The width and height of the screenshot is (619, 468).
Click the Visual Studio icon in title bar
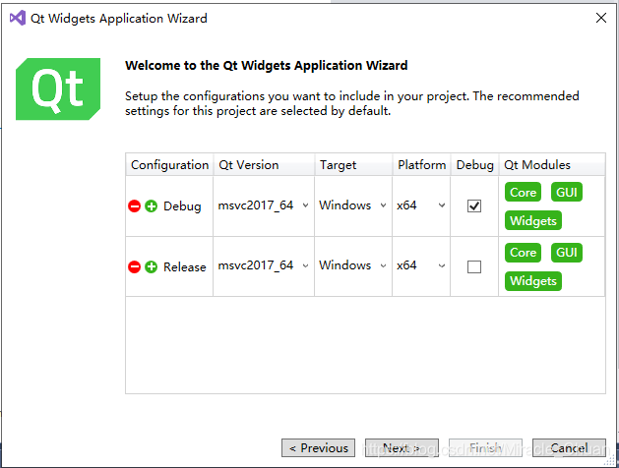[18, 18]
